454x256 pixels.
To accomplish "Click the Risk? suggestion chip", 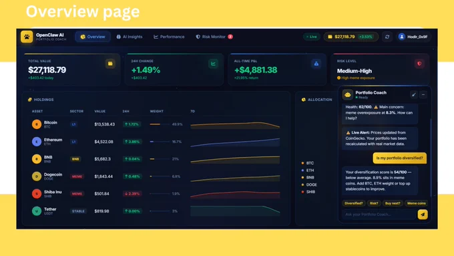I will pos(374,203).
